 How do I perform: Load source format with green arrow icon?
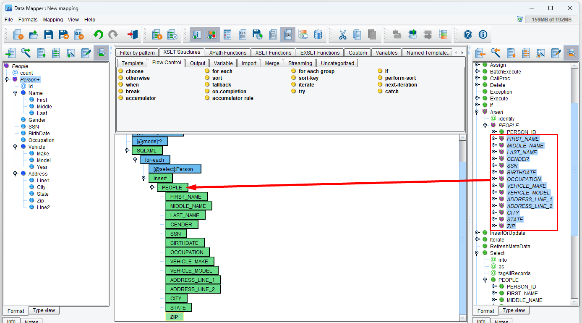click(x=11, y=53)
